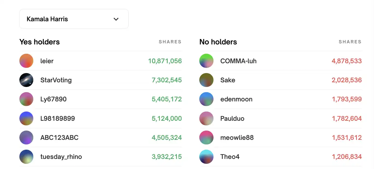The image size is (374, 169).
Task: Click StarVoting's galaxy avatar
Action: point(26,80)
